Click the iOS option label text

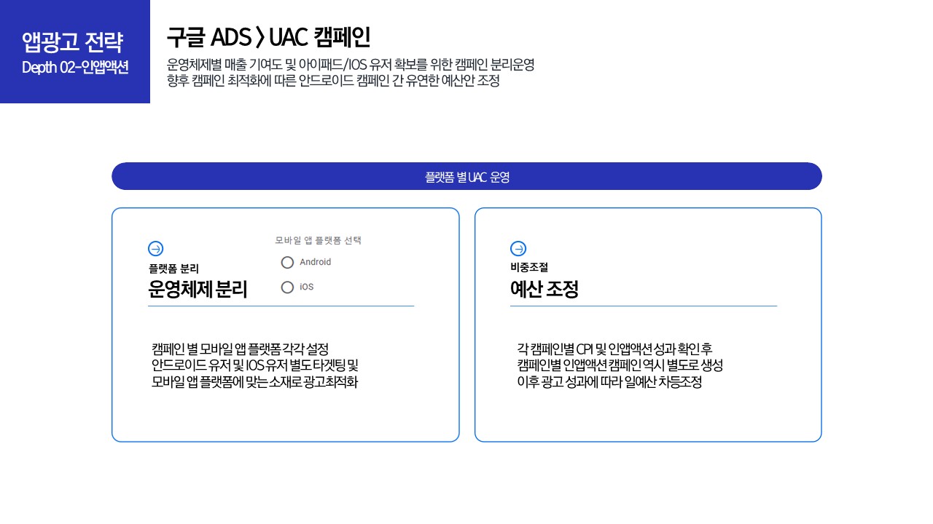tap(306, 287)
